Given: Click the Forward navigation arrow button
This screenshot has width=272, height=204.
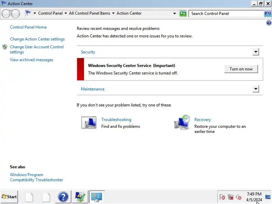Looking at the screenshot, I should point(15,14).
